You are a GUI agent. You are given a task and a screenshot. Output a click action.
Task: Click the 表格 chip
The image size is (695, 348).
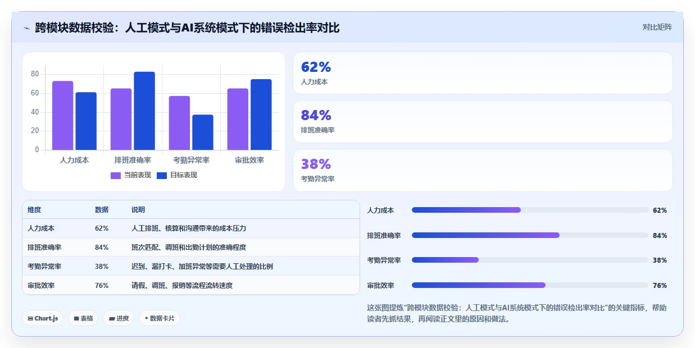click(x=83, y=318)
